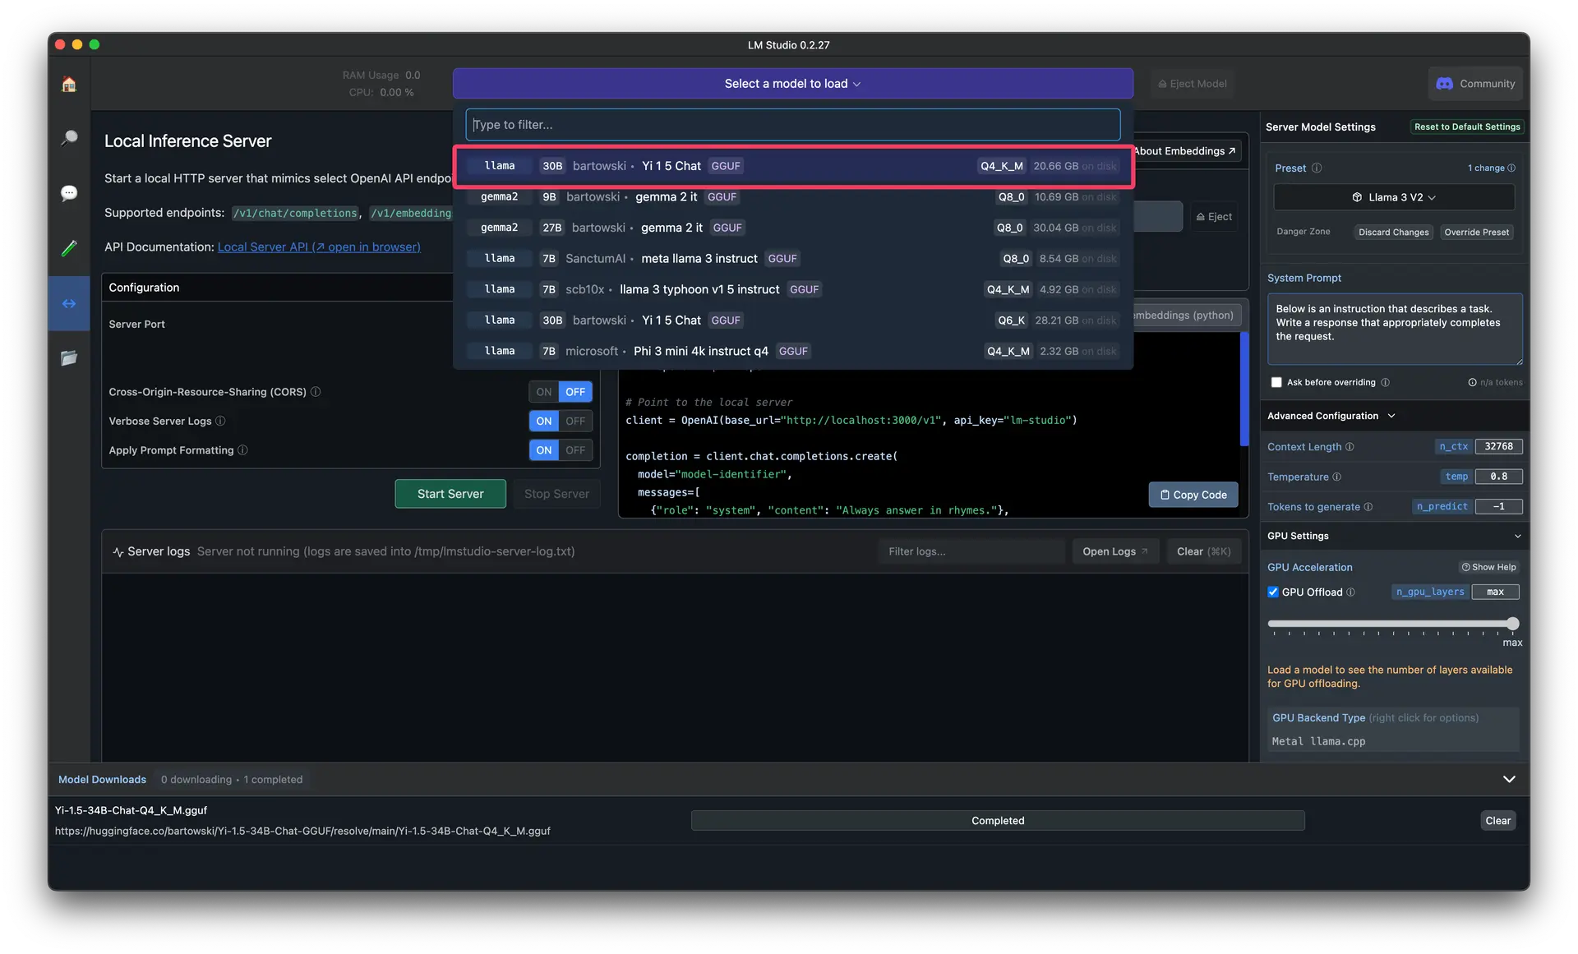Click the info icon next to CORS
Image resolution: width=1578 pixels, height=954 pixels.
(x=316, y=392)
